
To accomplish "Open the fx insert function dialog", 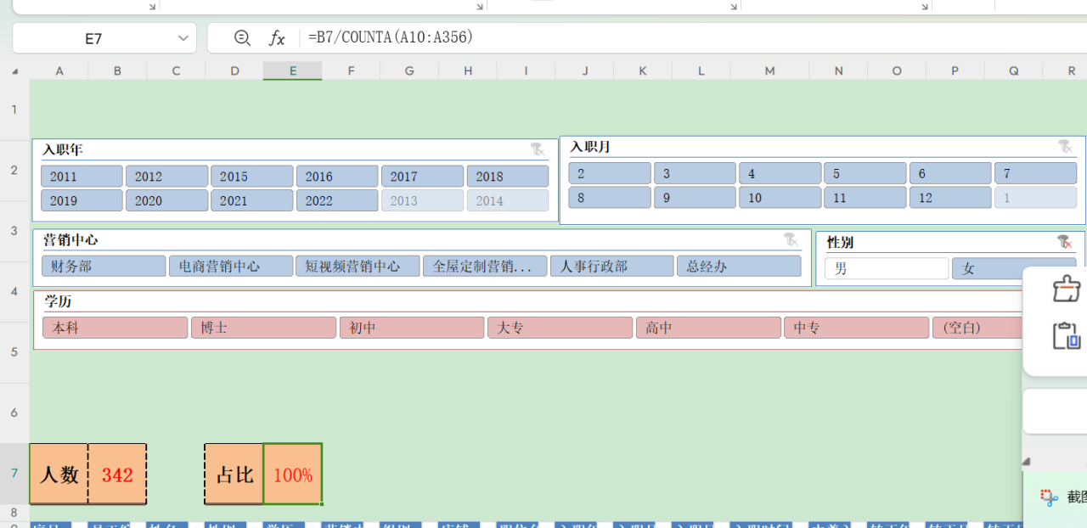I will [x=277, y=37].
